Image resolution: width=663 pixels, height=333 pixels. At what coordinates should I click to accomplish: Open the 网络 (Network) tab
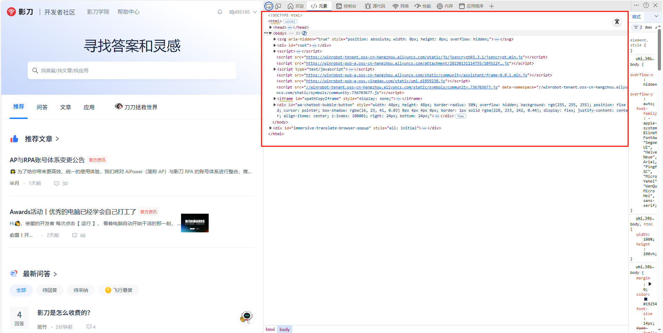pos(400,6)
